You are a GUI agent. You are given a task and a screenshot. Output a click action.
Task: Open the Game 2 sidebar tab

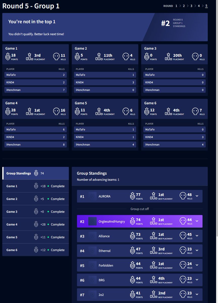36,199
